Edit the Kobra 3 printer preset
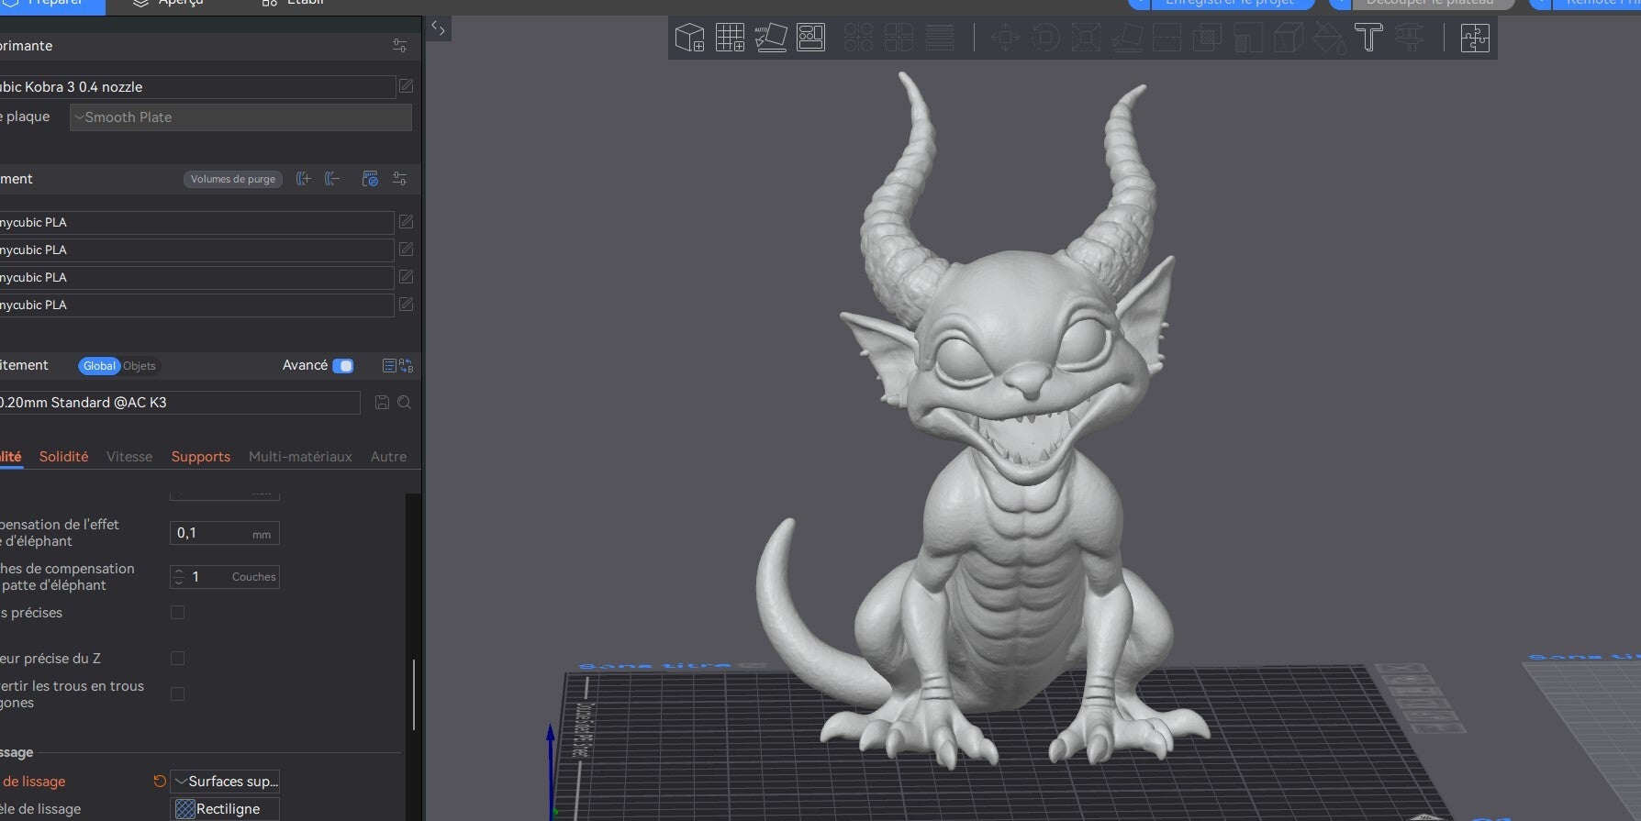1641x821 pixels. [406, 86]
